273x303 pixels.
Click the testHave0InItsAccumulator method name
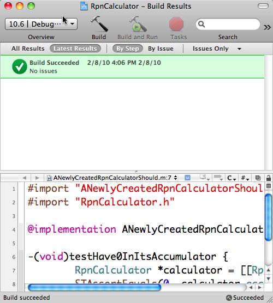pos(143,257)
